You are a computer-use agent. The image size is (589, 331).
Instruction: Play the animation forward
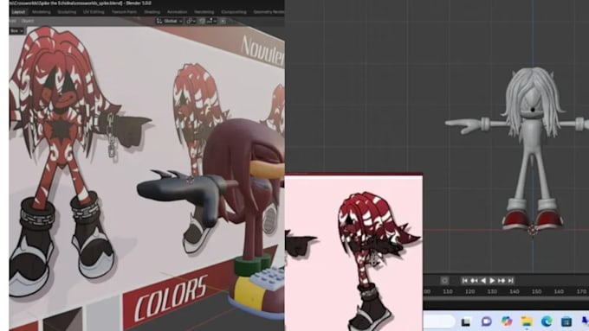(x=492, y=280)
